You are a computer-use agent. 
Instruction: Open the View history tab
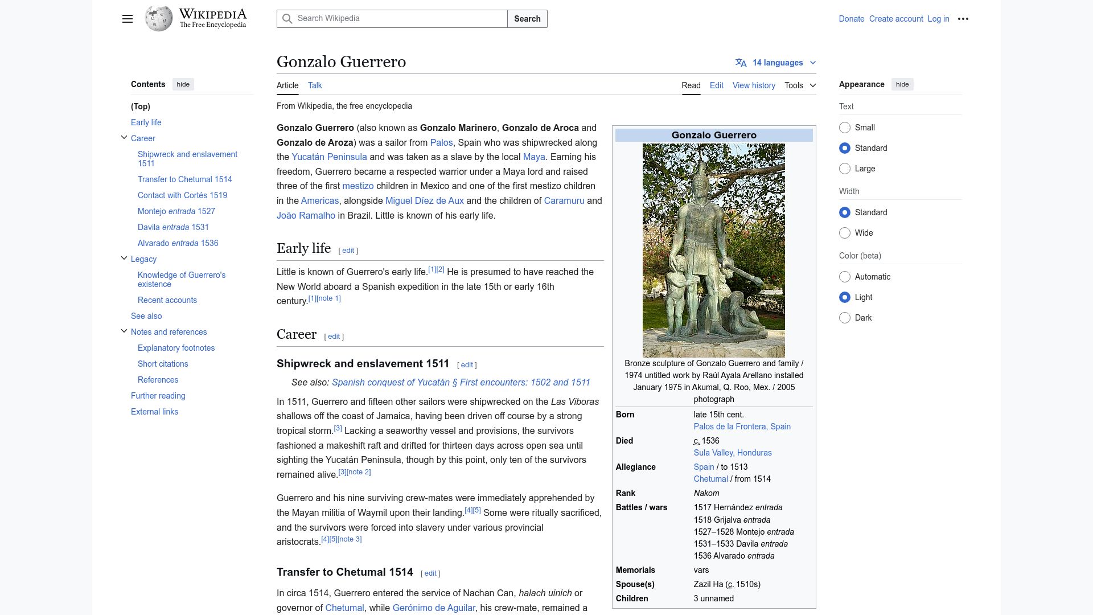tap(754, 85)
